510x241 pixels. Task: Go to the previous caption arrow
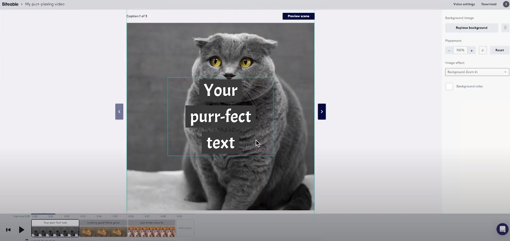pos(119,112)
